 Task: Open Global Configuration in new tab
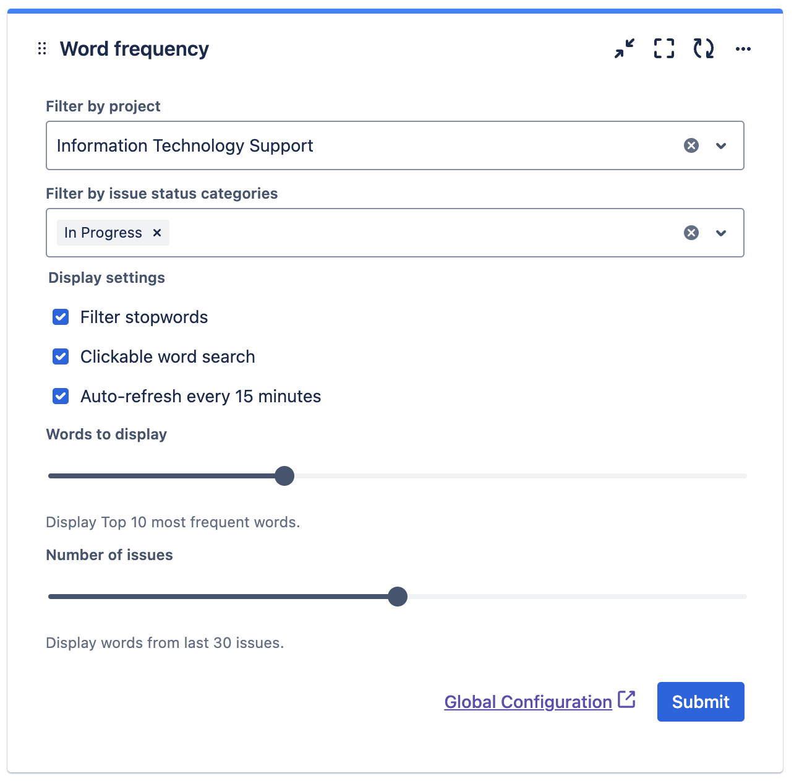click(x=528, y=701)
